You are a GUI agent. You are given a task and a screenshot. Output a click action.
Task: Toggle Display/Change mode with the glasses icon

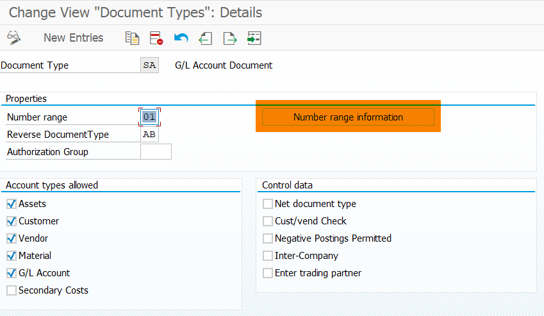pos(14,38)
